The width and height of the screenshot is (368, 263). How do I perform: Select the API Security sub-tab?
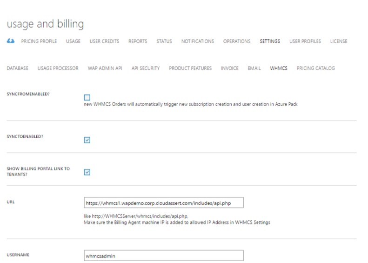click(146, 68)
